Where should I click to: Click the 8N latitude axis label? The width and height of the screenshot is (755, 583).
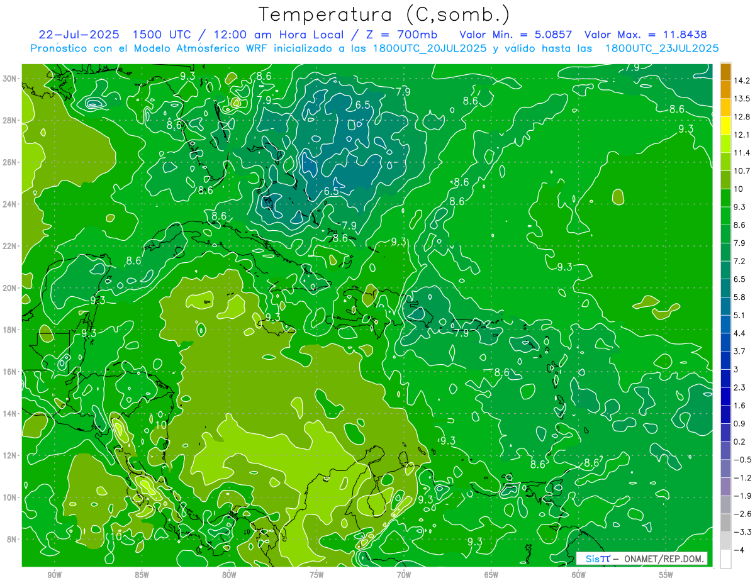point(12,540)
